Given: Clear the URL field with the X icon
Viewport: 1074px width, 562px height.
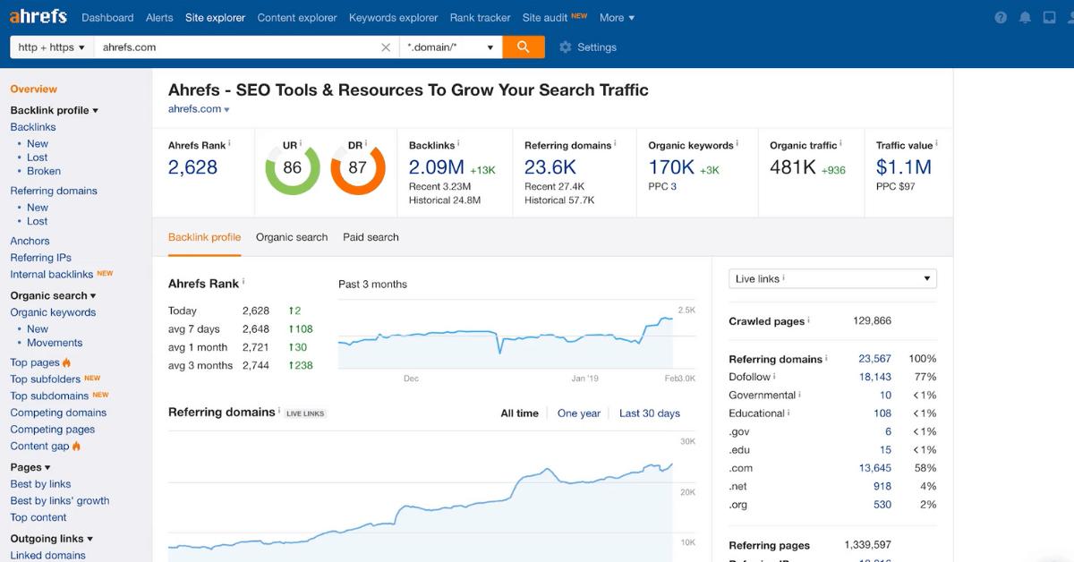Looking at the screenshot, I should (386, 47).
